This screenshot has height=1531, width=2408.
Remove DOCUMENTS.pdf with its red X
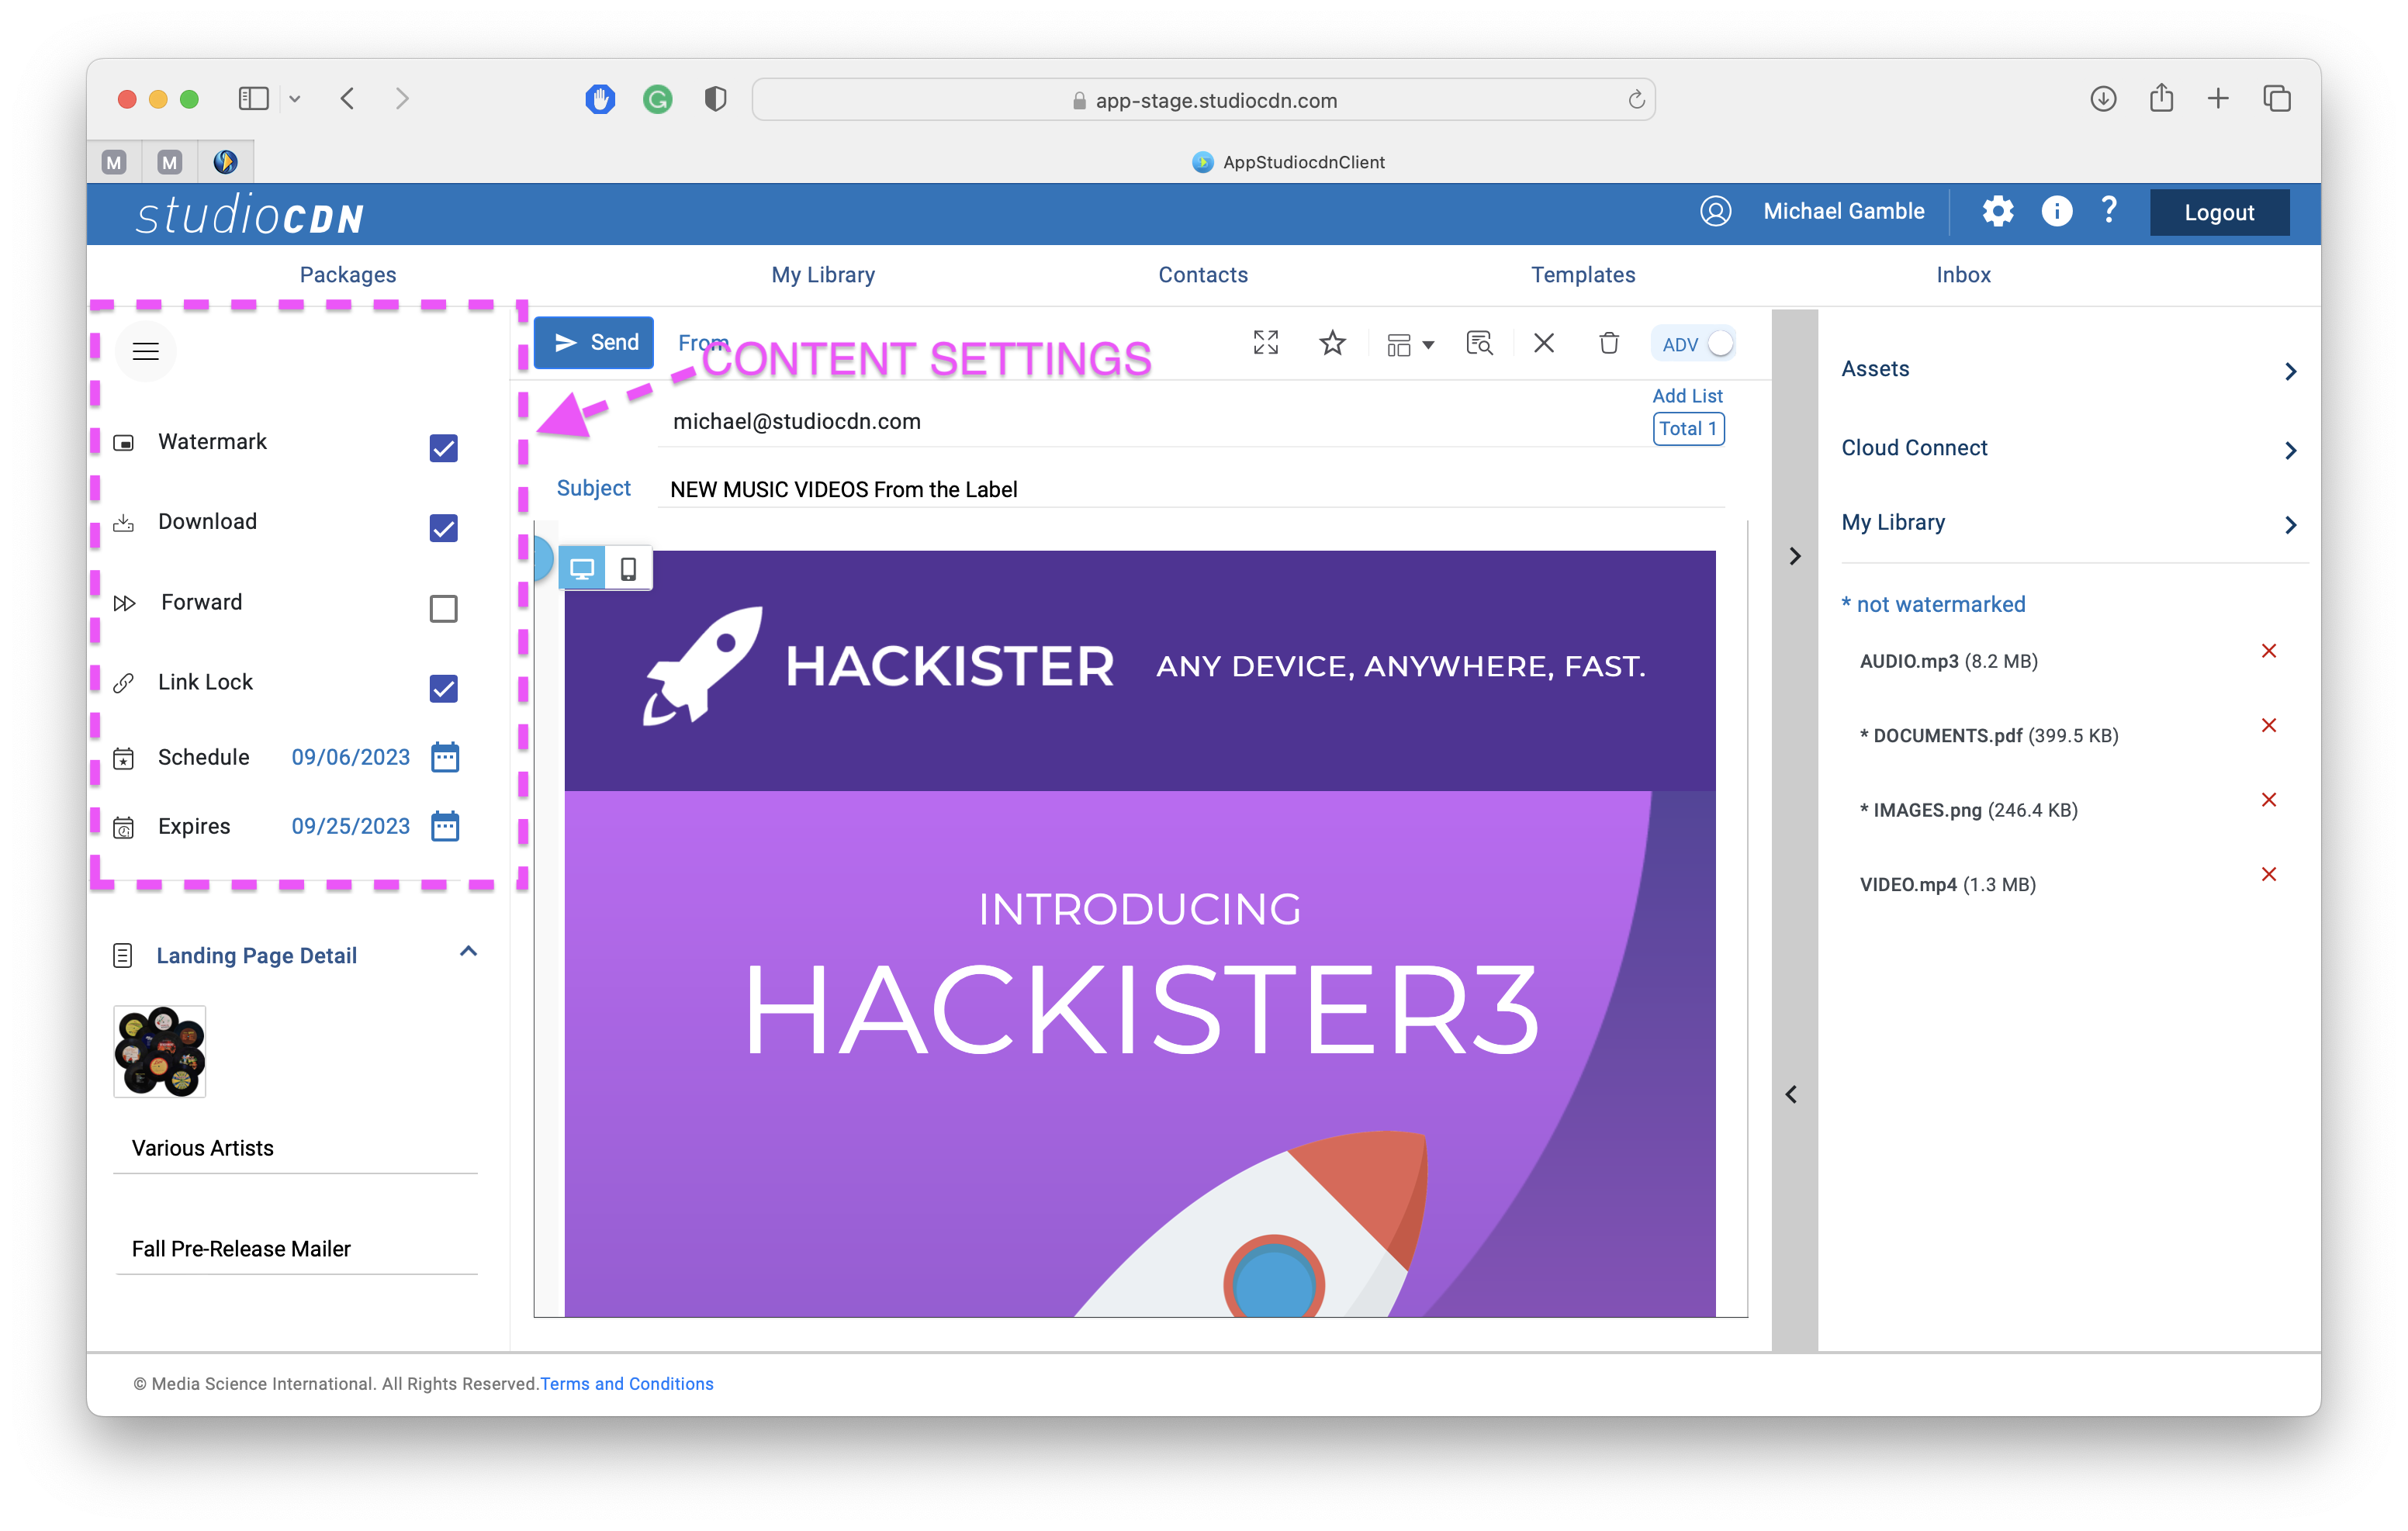[2269, 725]
